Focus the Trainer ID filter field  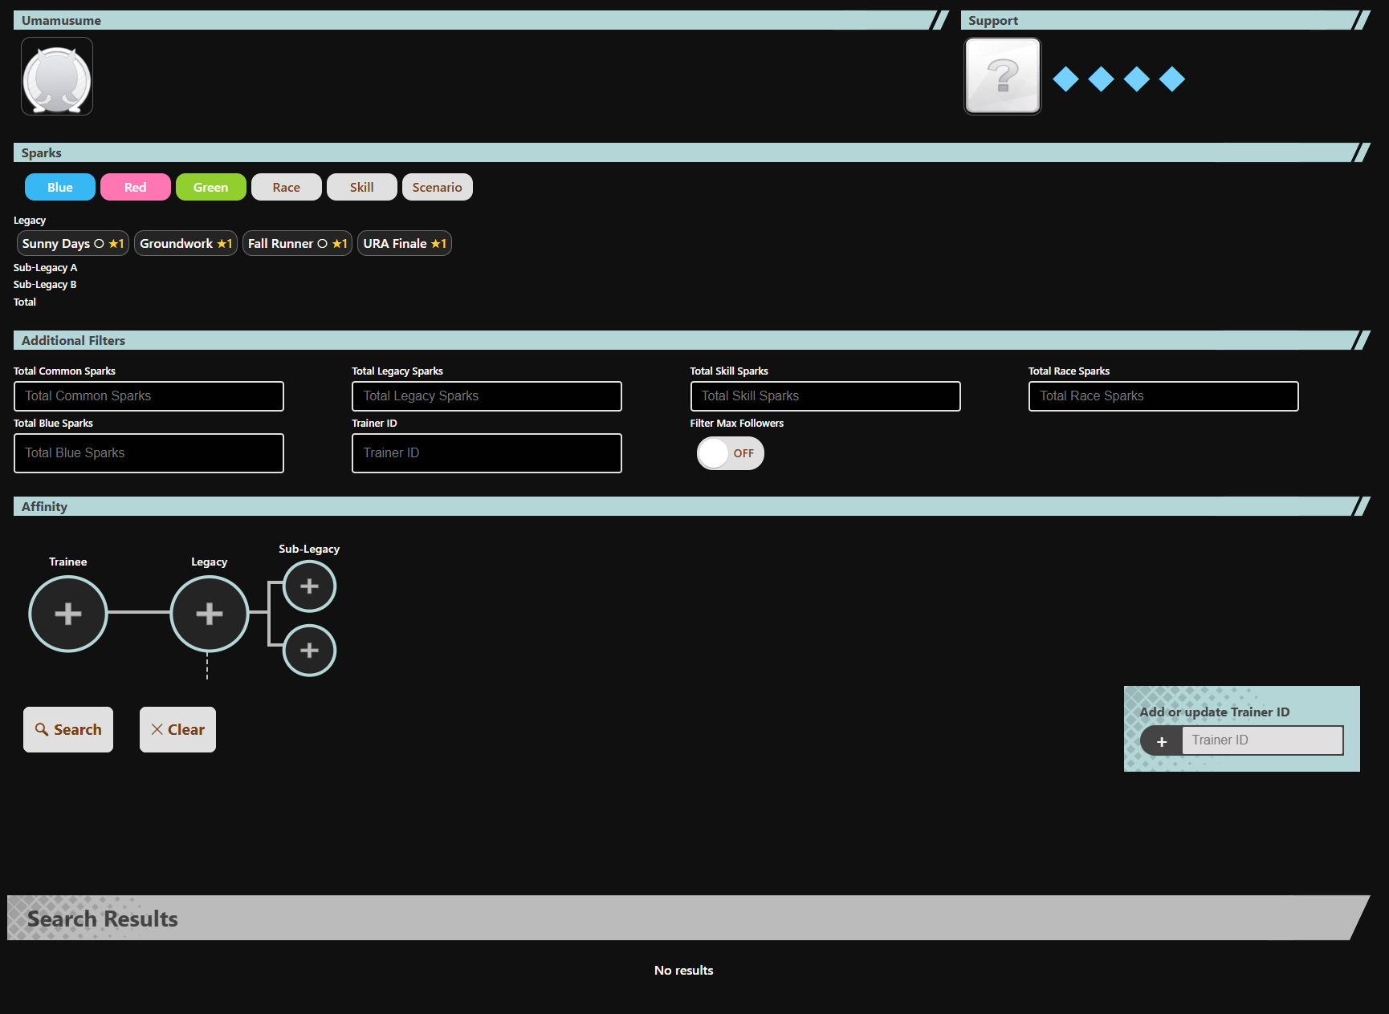pos(487,453)
